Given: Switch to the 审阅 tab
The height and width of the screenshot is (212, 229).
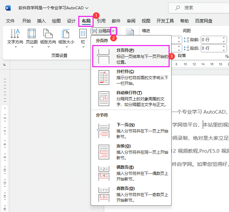Looking at the screenshot, I should pos(131,21).
